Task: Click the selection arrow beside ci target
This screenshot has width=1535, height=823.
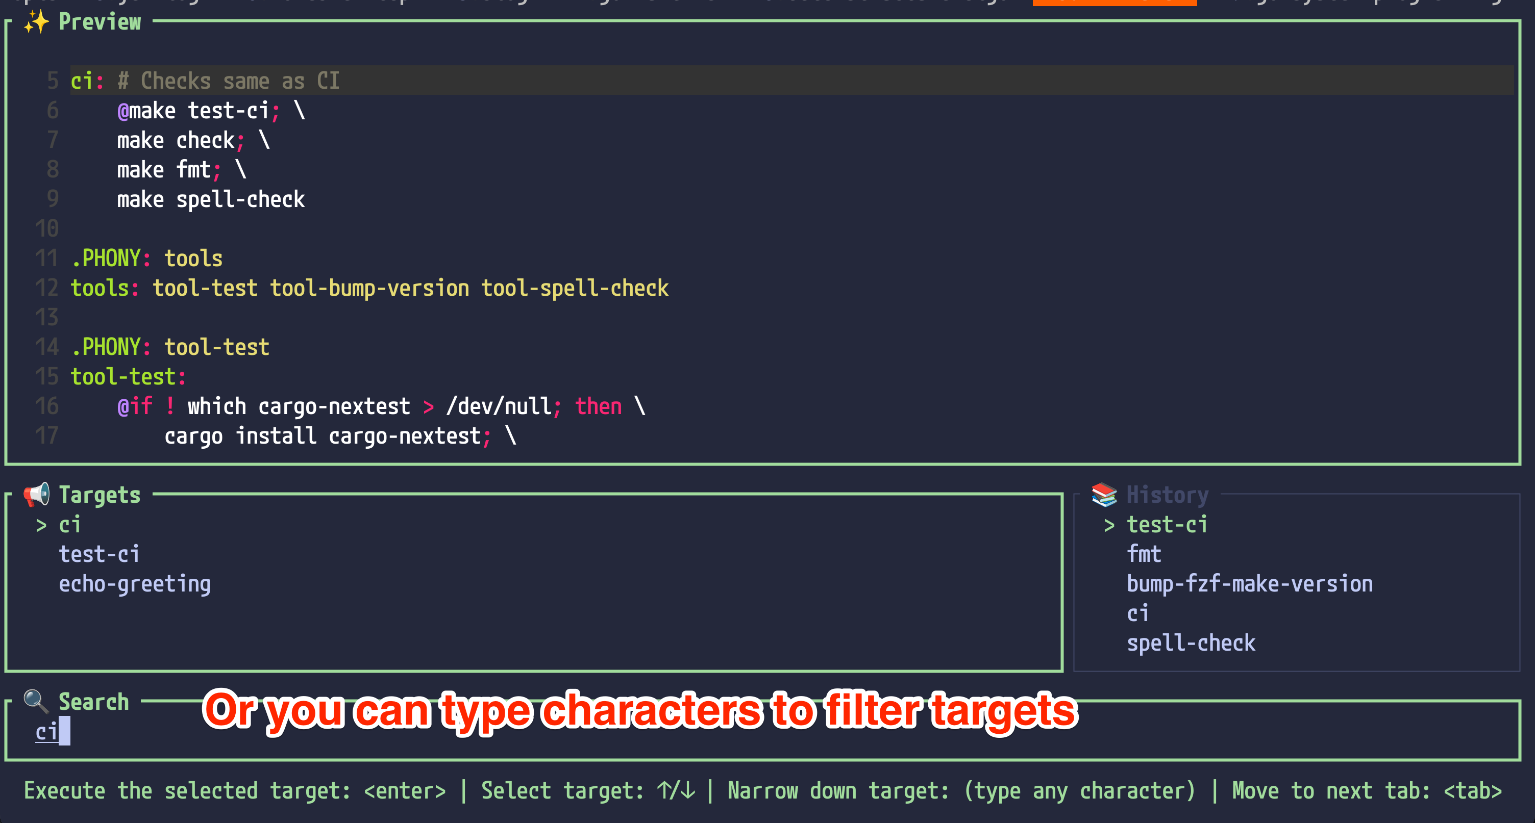Action: [x=41, y=525]
